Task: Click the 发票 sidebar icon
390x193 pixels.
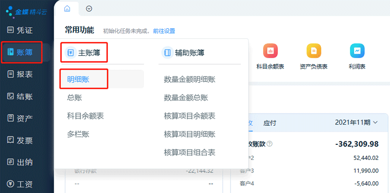Action: pyautogui.click(x=10, y=140)
